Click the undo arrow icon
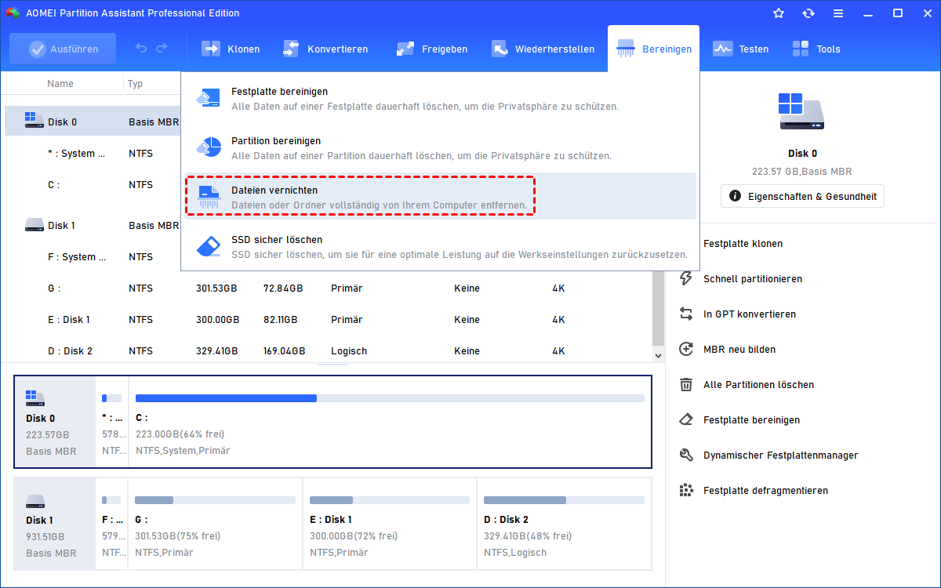The image size is (941, 588). (x=141, y=49)
